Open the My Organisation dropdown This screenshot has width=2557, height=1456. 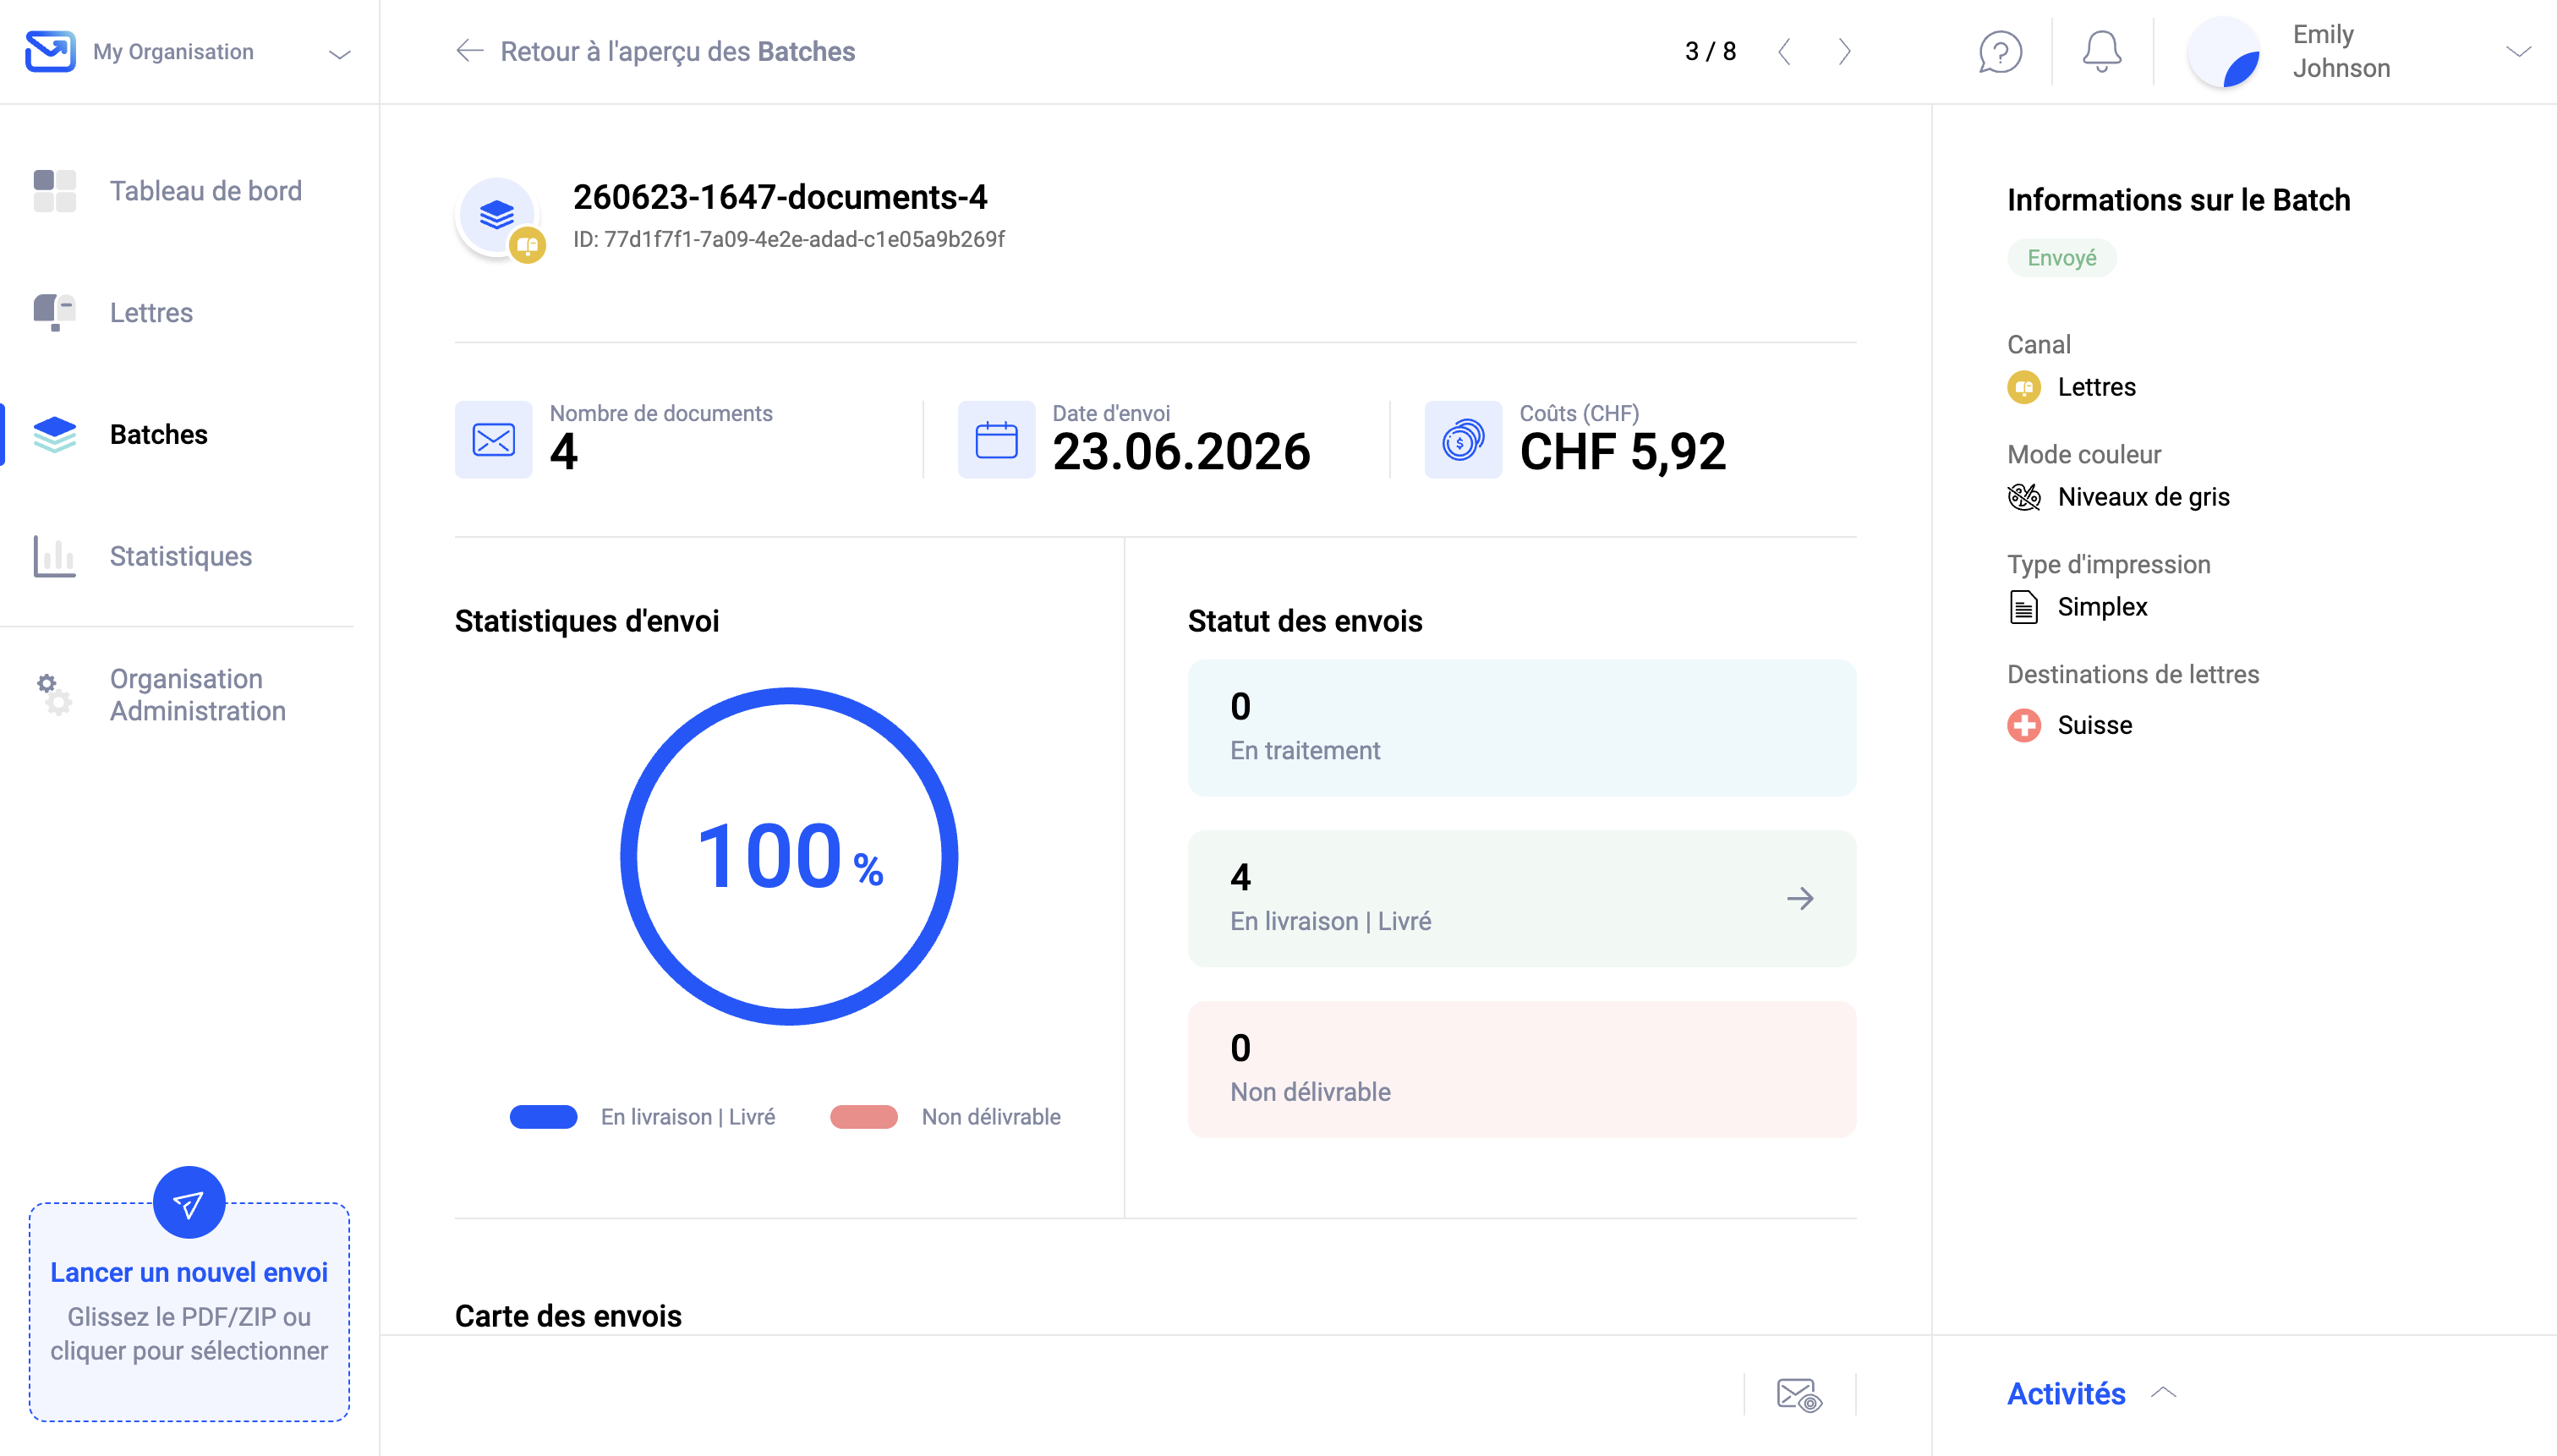[189, 52]
